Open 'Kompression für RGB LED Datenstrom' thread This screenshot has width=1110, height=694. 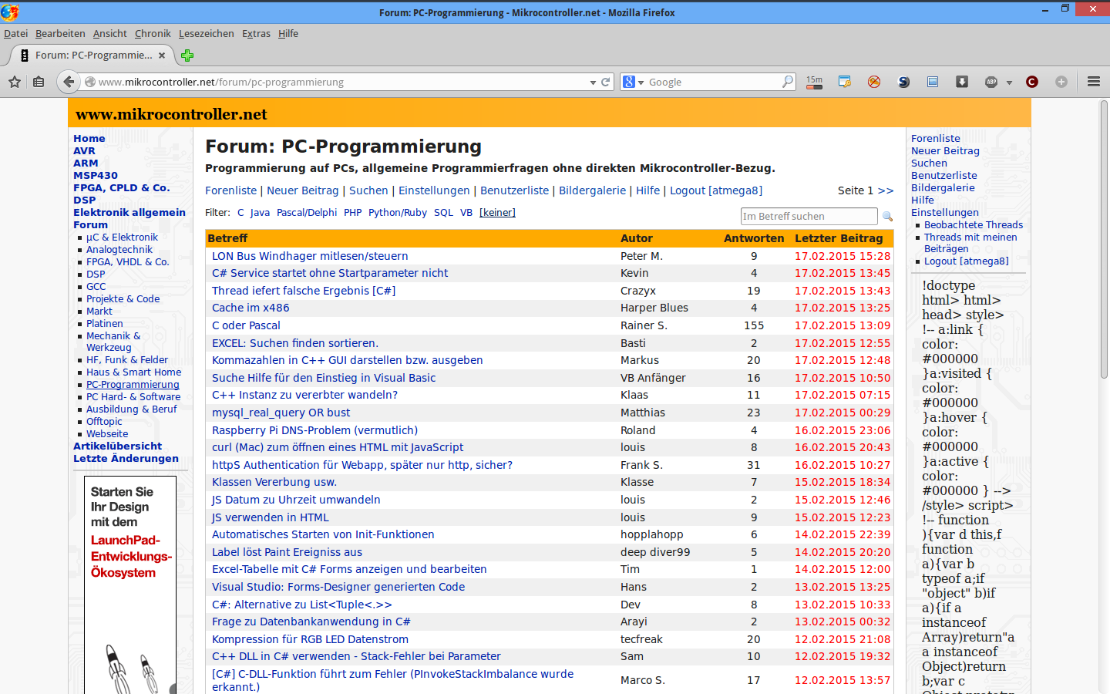(310, 639)
